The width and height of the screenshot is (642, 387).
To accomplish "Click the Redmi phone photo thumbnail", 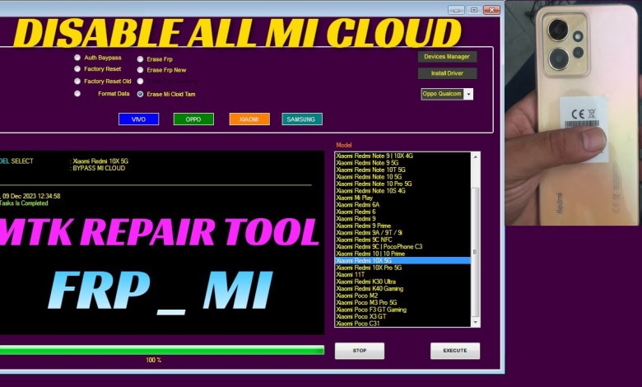I will pos(573,113).
